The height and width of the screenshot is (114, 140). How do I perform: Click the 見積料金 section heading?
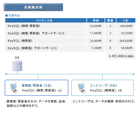(x=14, y=15)
